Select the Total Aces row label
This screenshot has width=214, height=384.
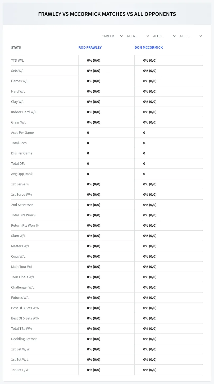tap(19, 143)
